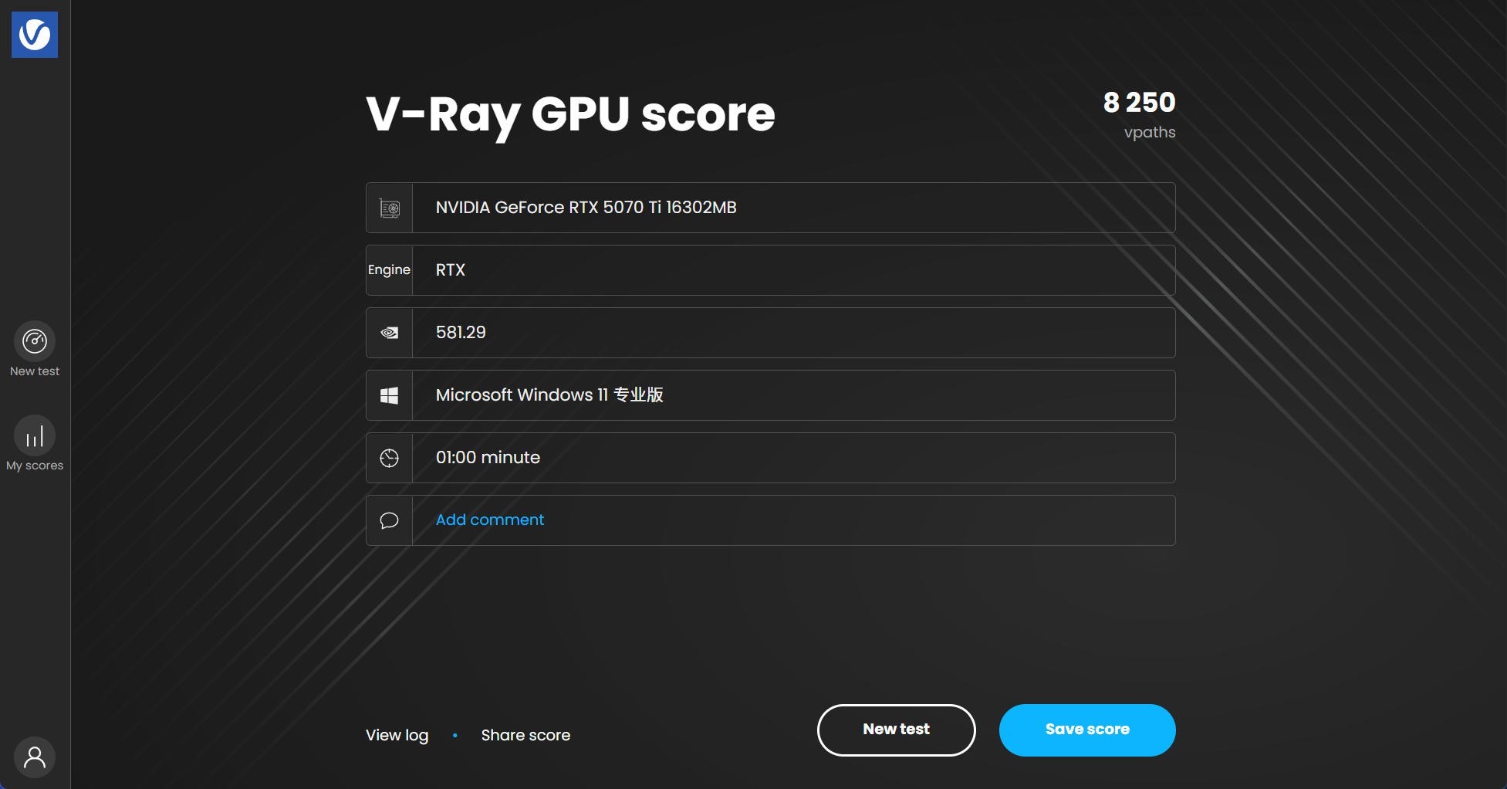
Task: Start a New test from the bottom button
Action: click(895, 730)
